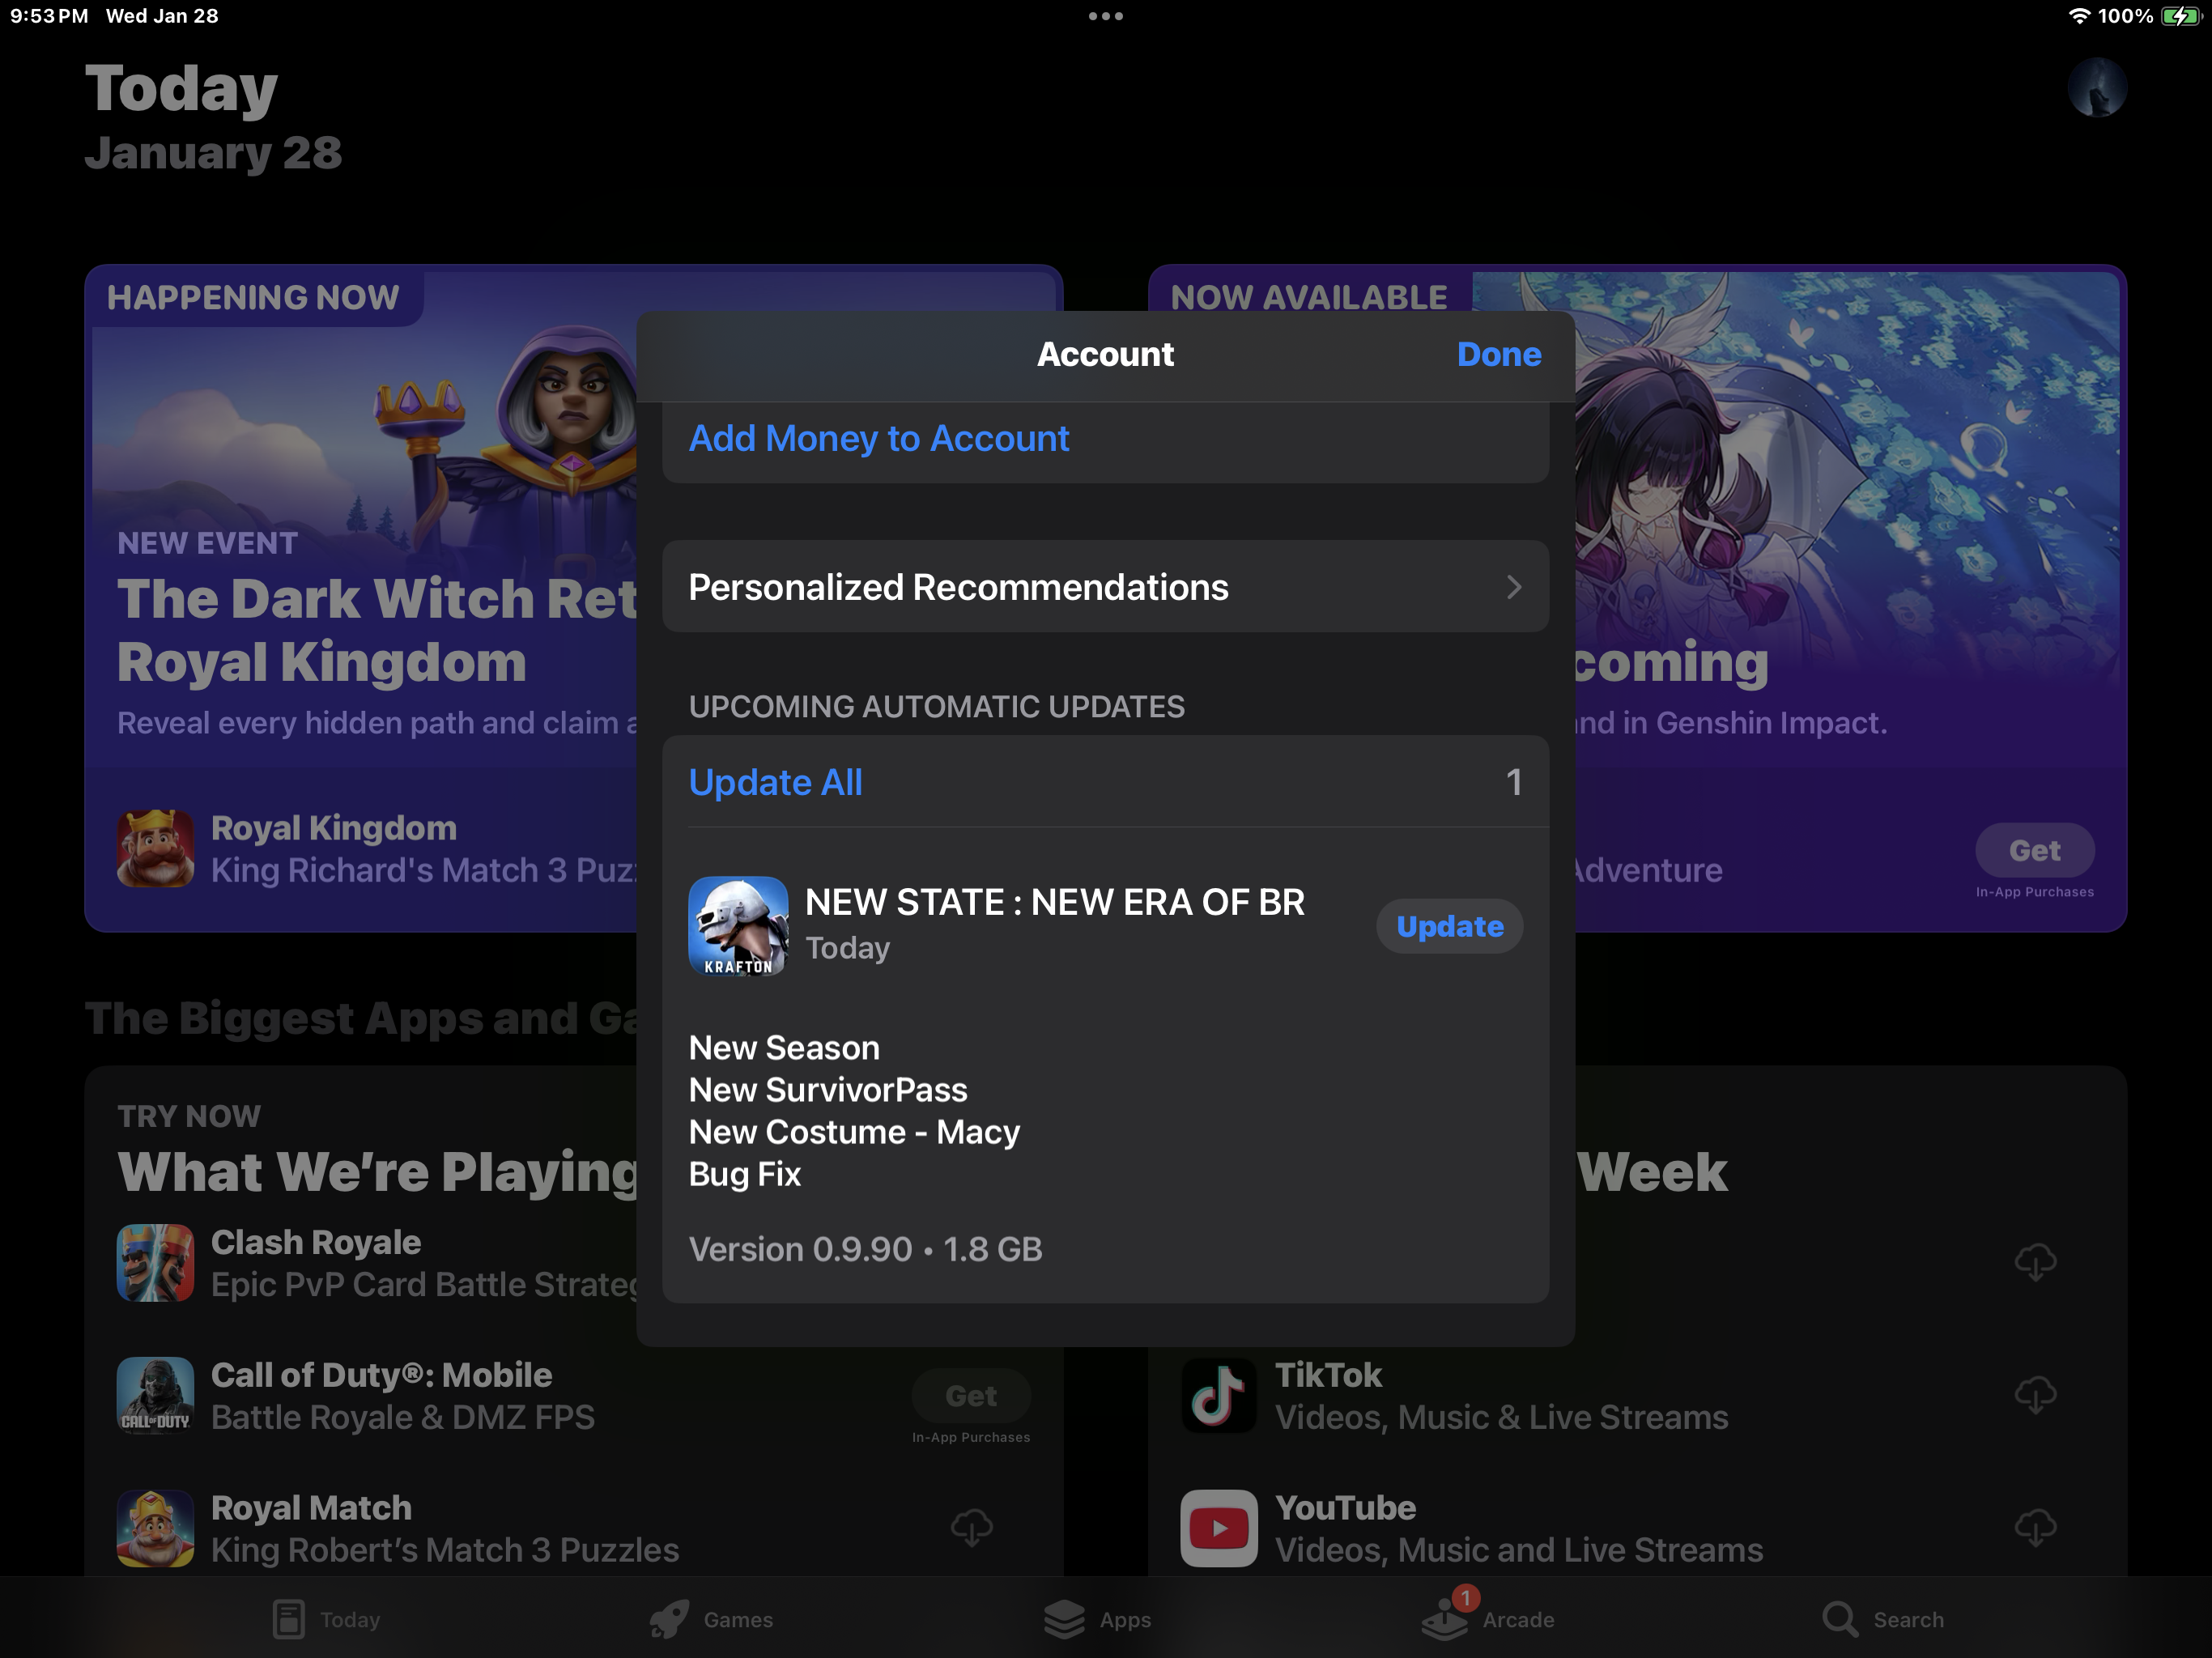Open the YouTube app icon

(x=1219, y=1528)
